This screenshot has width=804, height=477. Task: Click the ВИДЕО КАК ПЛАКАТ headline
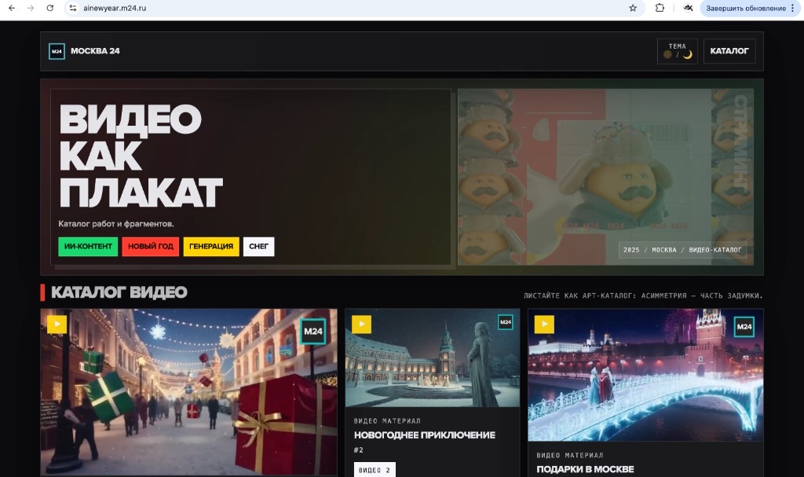coord(141,155)
